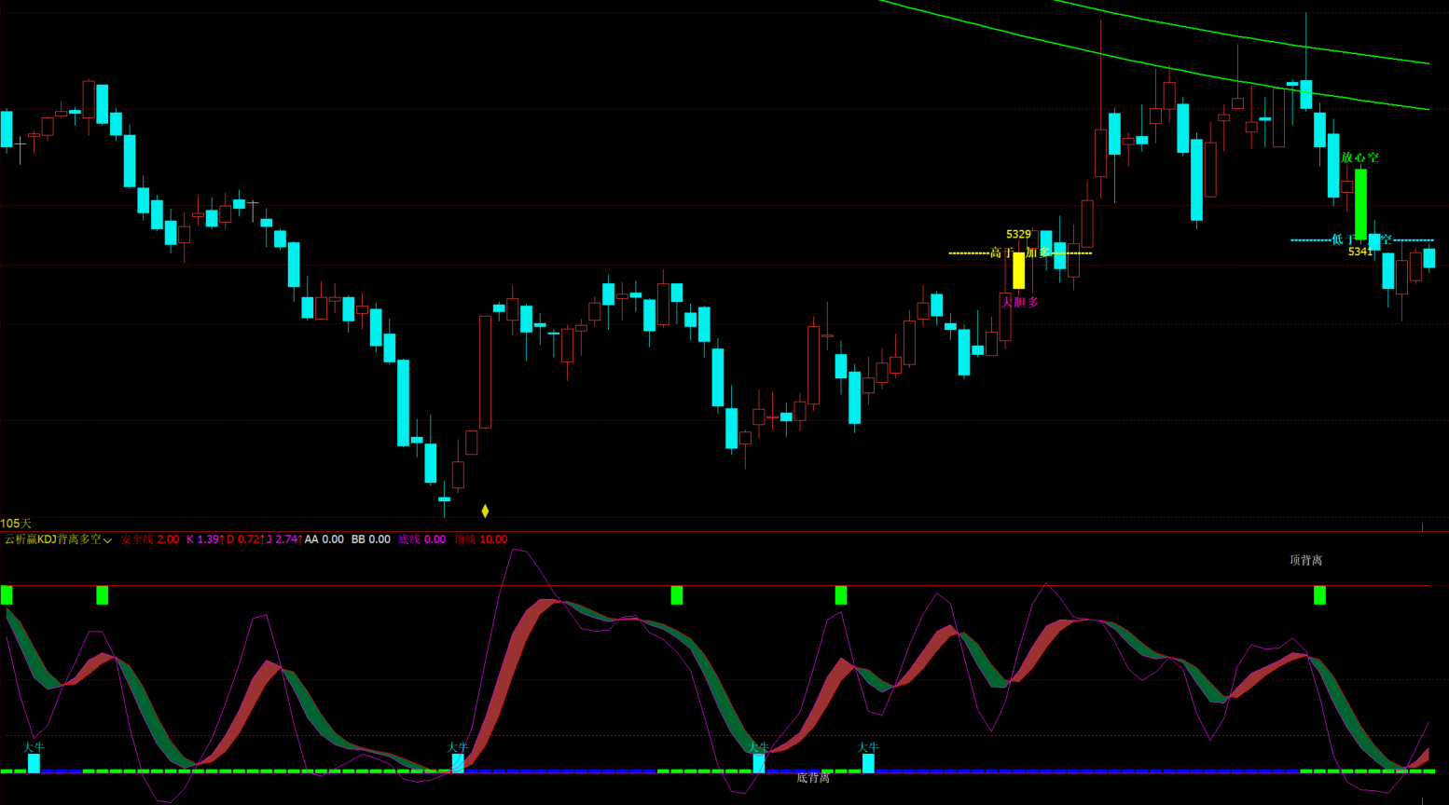Click the 顶背离 label in indicator panel
1449x805 pixels.
coord(1305,560)
